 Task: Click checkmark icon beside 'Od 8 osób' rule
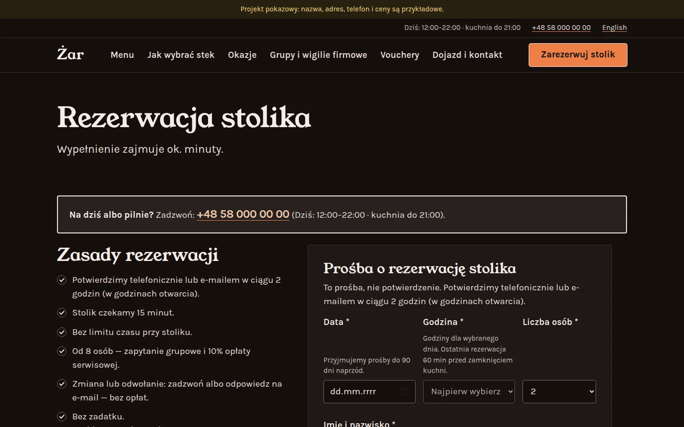[x=62, y=351]
